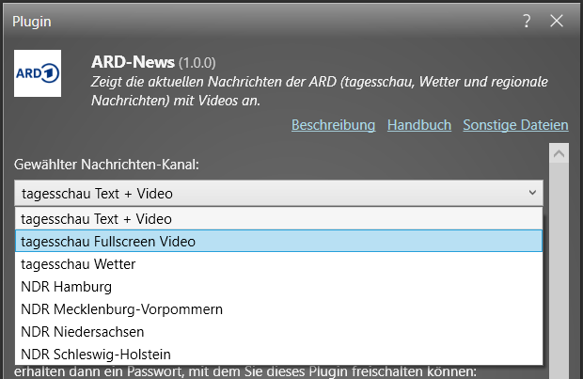
Task: Open the Beschreibung link
Action: click(333, 125)
